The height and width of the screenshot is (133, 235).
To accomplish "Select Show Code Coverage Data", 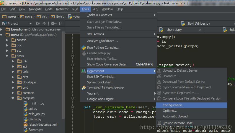I will (x=119, y=64).
